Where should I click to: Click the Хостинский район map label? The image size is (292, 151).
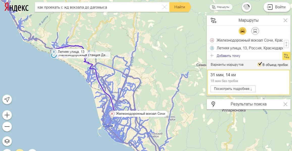(x=155, y=135)
